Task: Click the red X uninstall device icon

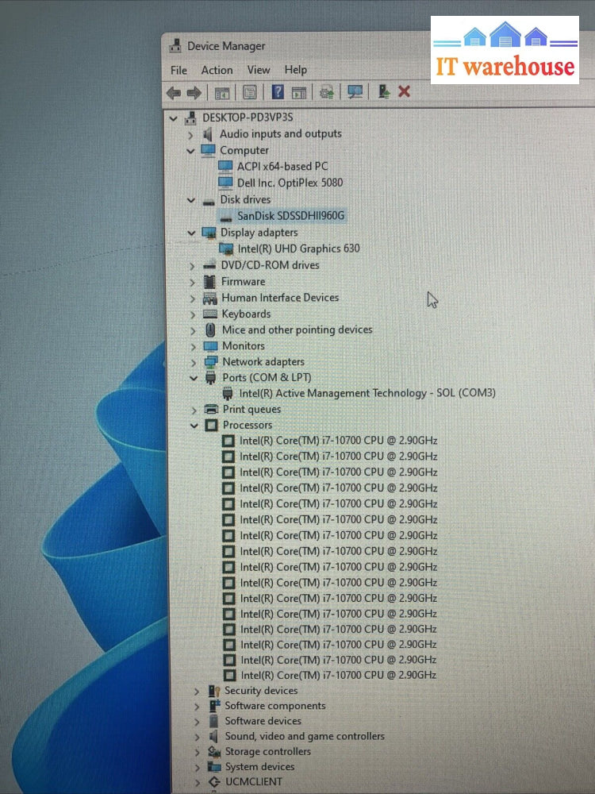Action: [x=404, y=92]
